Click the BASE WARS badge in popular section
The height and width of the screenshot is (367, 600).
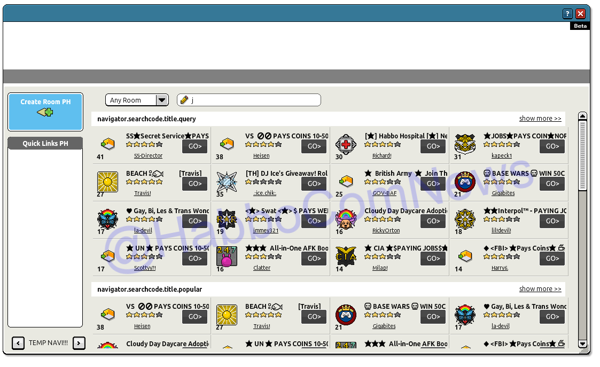pyautogui.click(x=346, y=315)
